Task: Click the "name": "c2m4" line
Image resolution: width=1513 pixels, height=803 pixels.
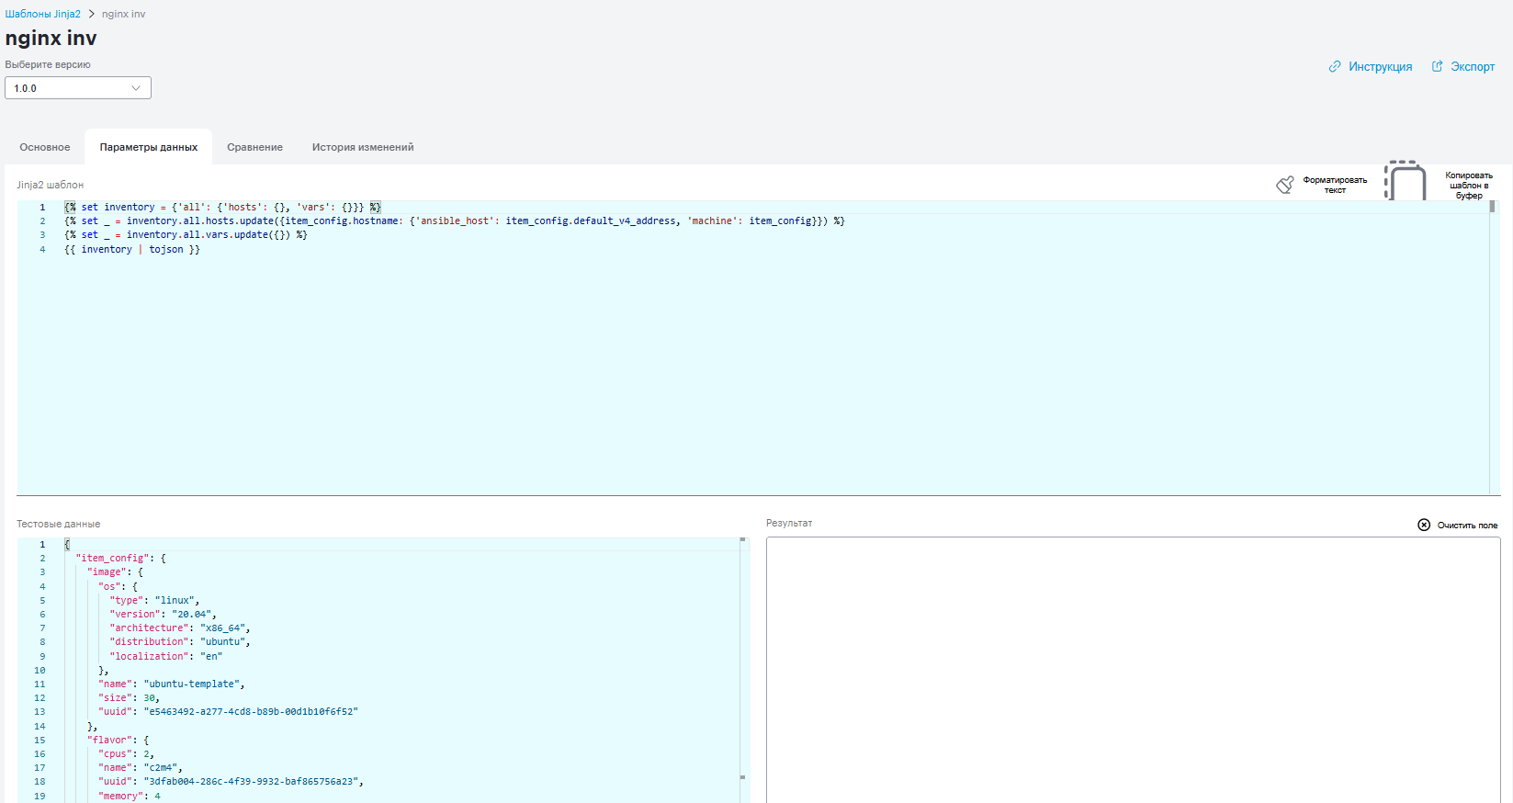Action: coord(141,767)
